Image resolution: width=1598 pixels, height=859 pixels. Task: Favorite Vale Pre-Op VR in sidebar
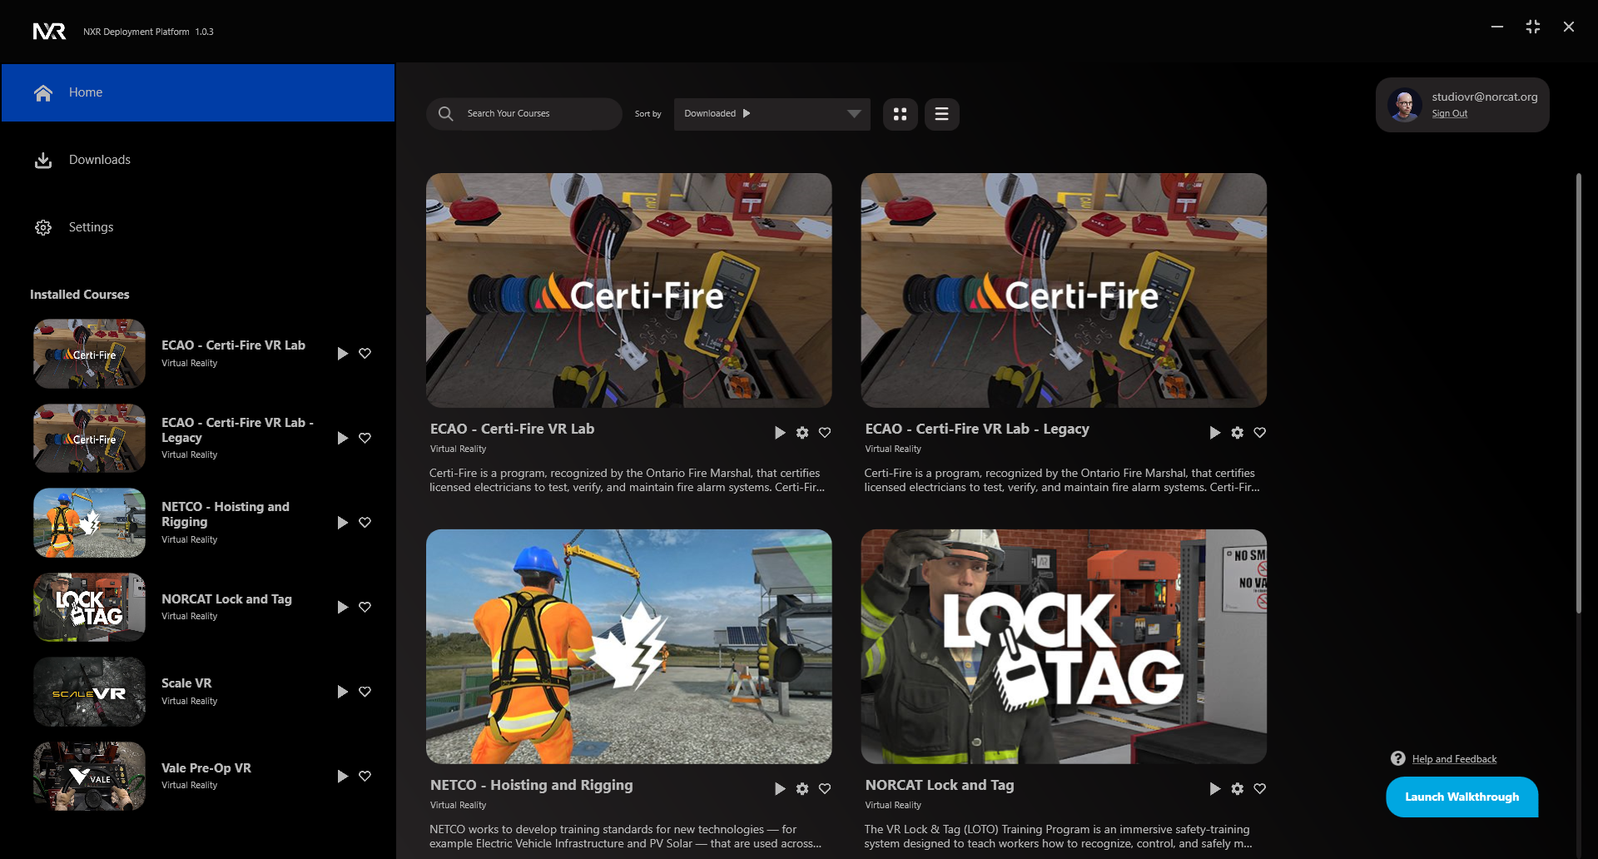[x=365, y=776]
